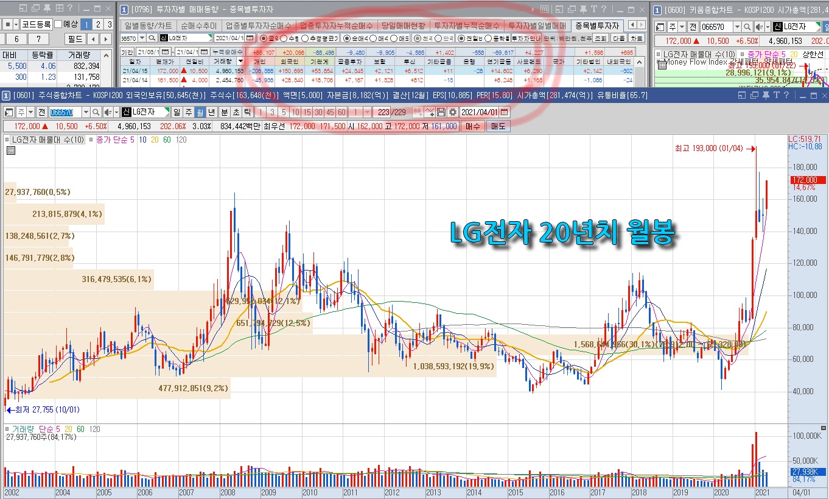Select the 순매수 radio button
The image size is (829, 499).
click(x=348, y=38)
